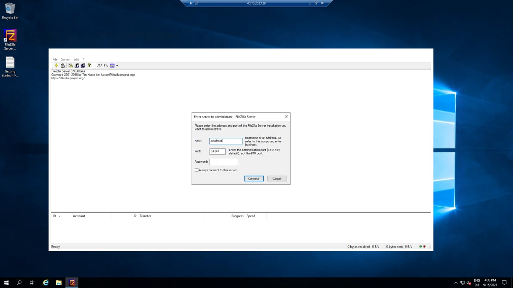The width and height of the screenshot is (513, 288).
Task: Click '0 bytes received' in the status bar
Action: pyautogui.click(x=359, y=247)
